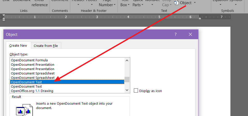Image resolution: width=248 pixels, height=116 pixels.
Task: Click the Hanging Indent ruler marker
Action: pyautogui.click(x=4, y=18)
